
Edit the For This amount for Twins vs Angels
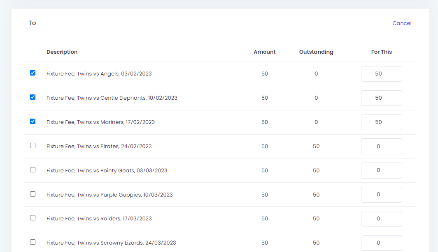click(381, 74)
